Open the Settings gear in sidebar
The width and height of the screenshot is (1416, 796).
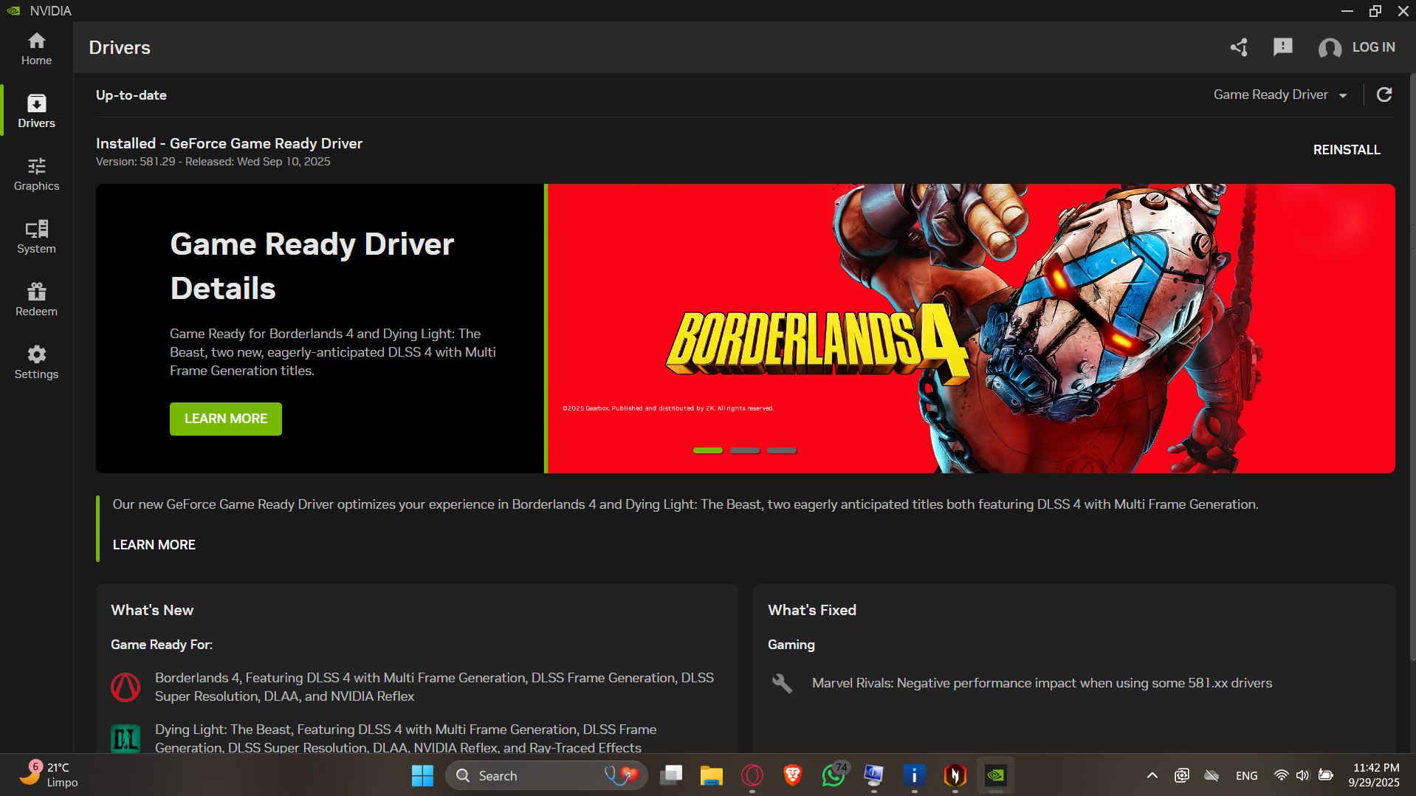(x=36, y=363)
